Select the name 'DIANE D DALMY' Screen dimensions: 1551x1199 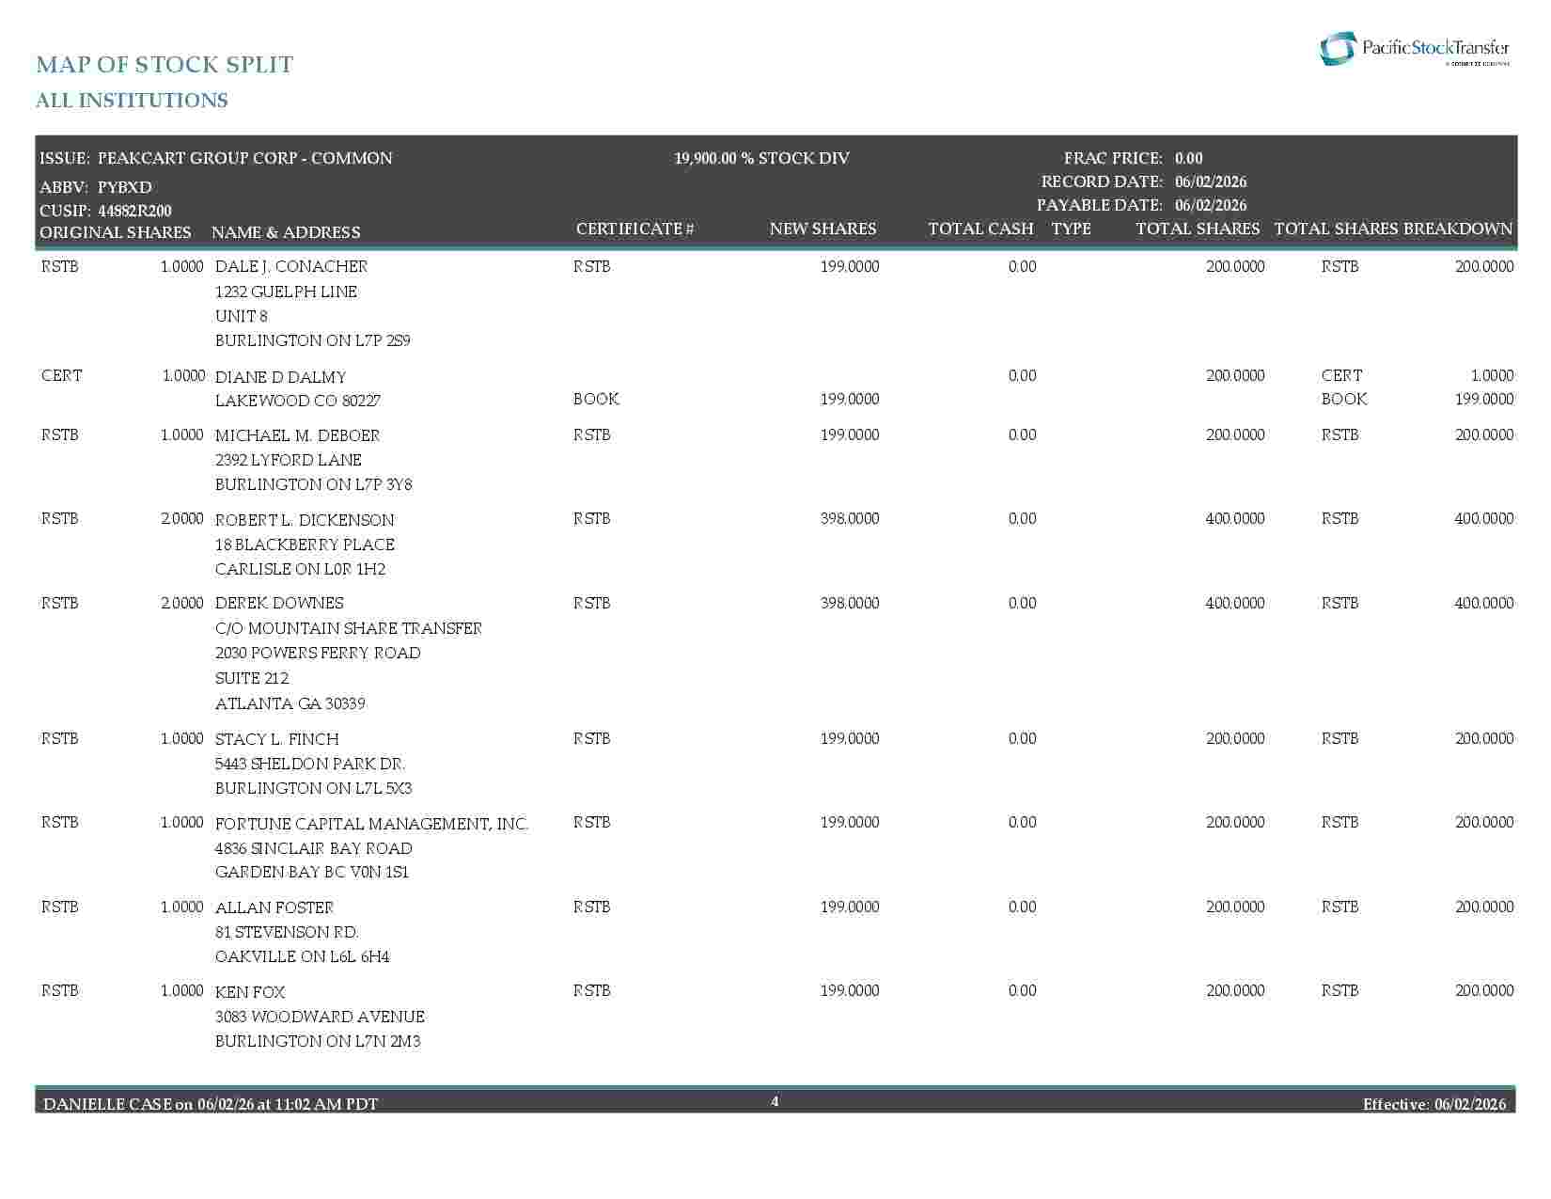(281, 377)
